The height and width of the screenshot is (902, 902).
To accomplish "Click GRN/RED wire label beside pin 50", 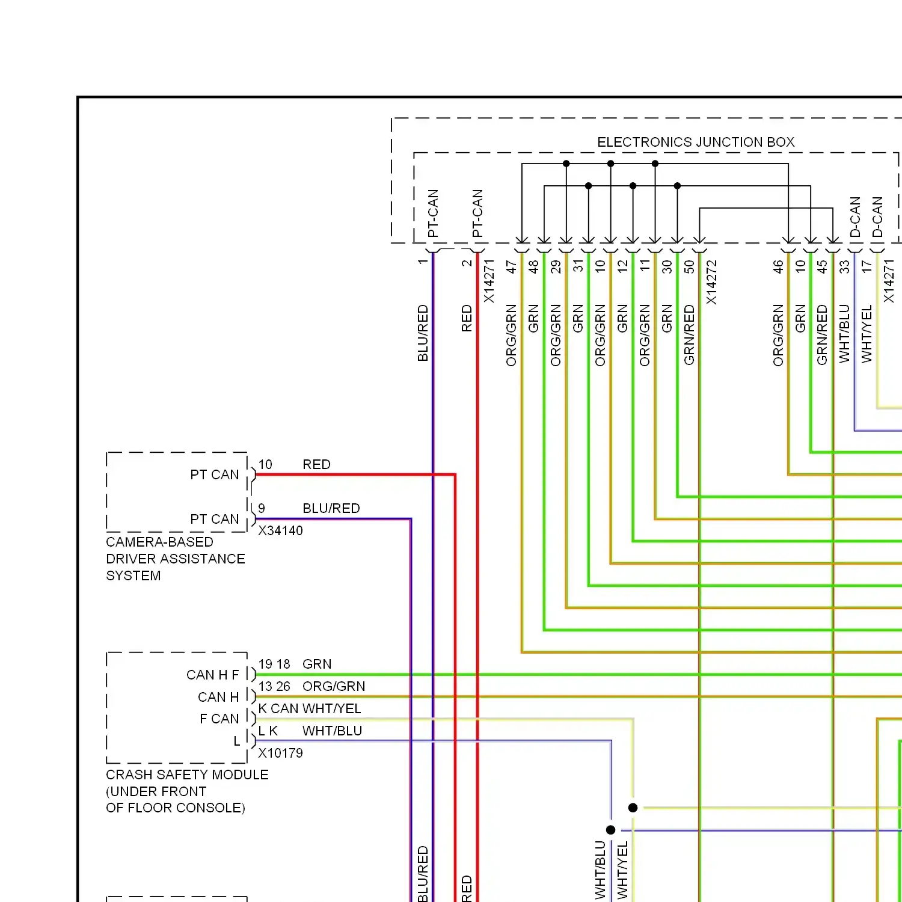I will 689,335.
